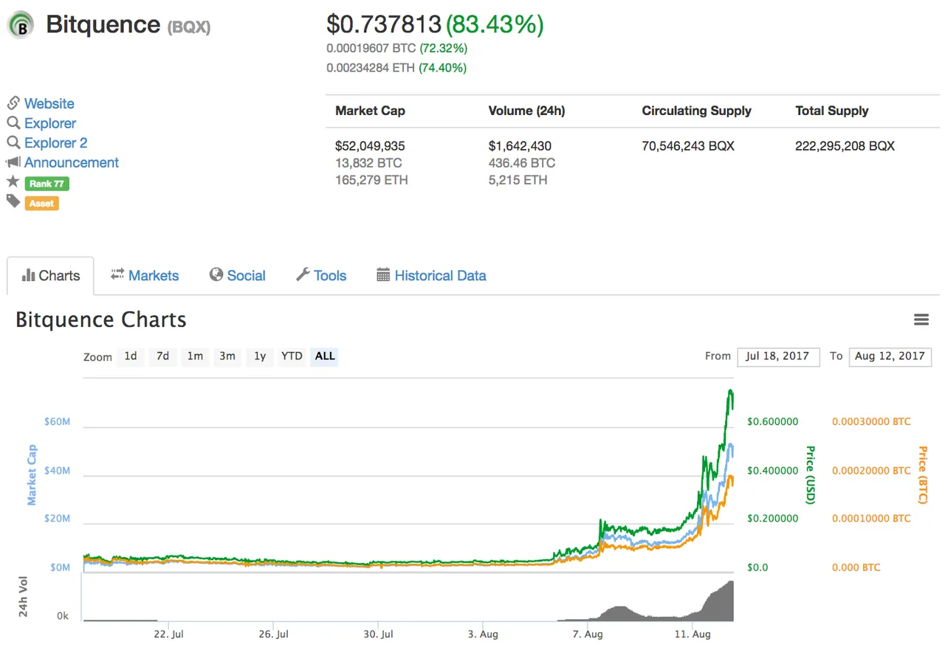Switch to the Markets tab
Viewport: 945px width, 650px height.
coord(145,276)
